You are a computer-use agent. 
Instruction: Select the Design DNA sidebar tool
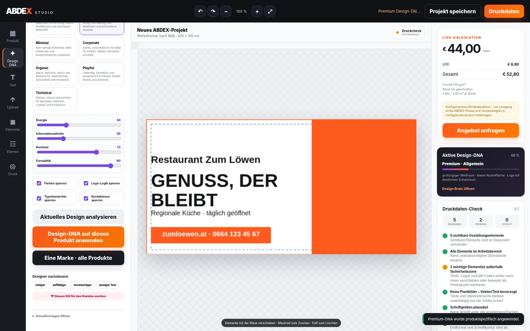(13, 58)
